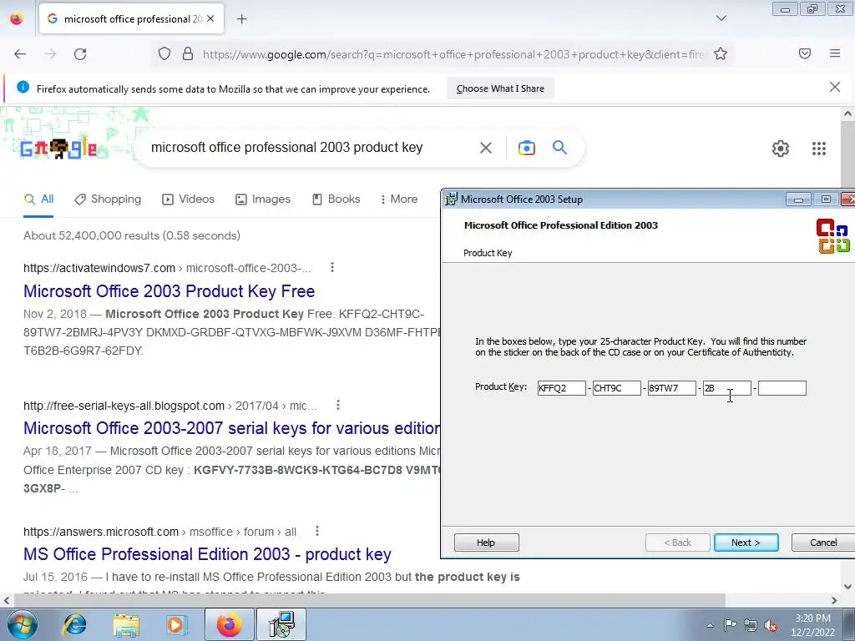
Task: Click the horizontal scrollbar left arrow
Action: [7, 600]
